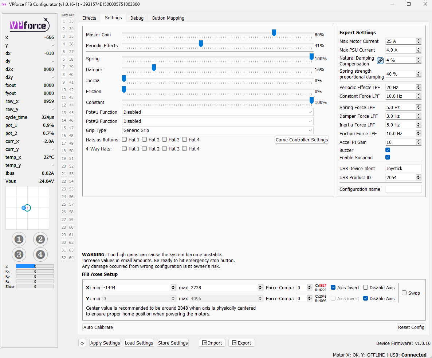Click the Inertia Force LPF value field

pyautogui.click(x=401, y=125)
